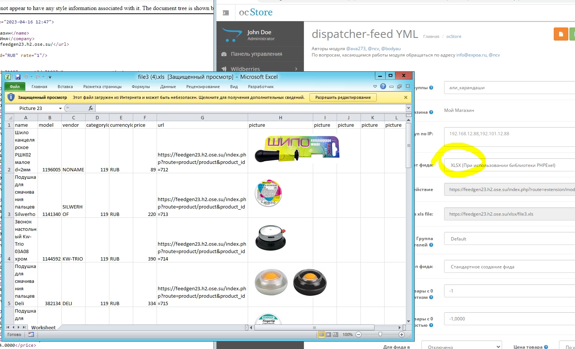Click Insert Function fx button

pos(90,108)
